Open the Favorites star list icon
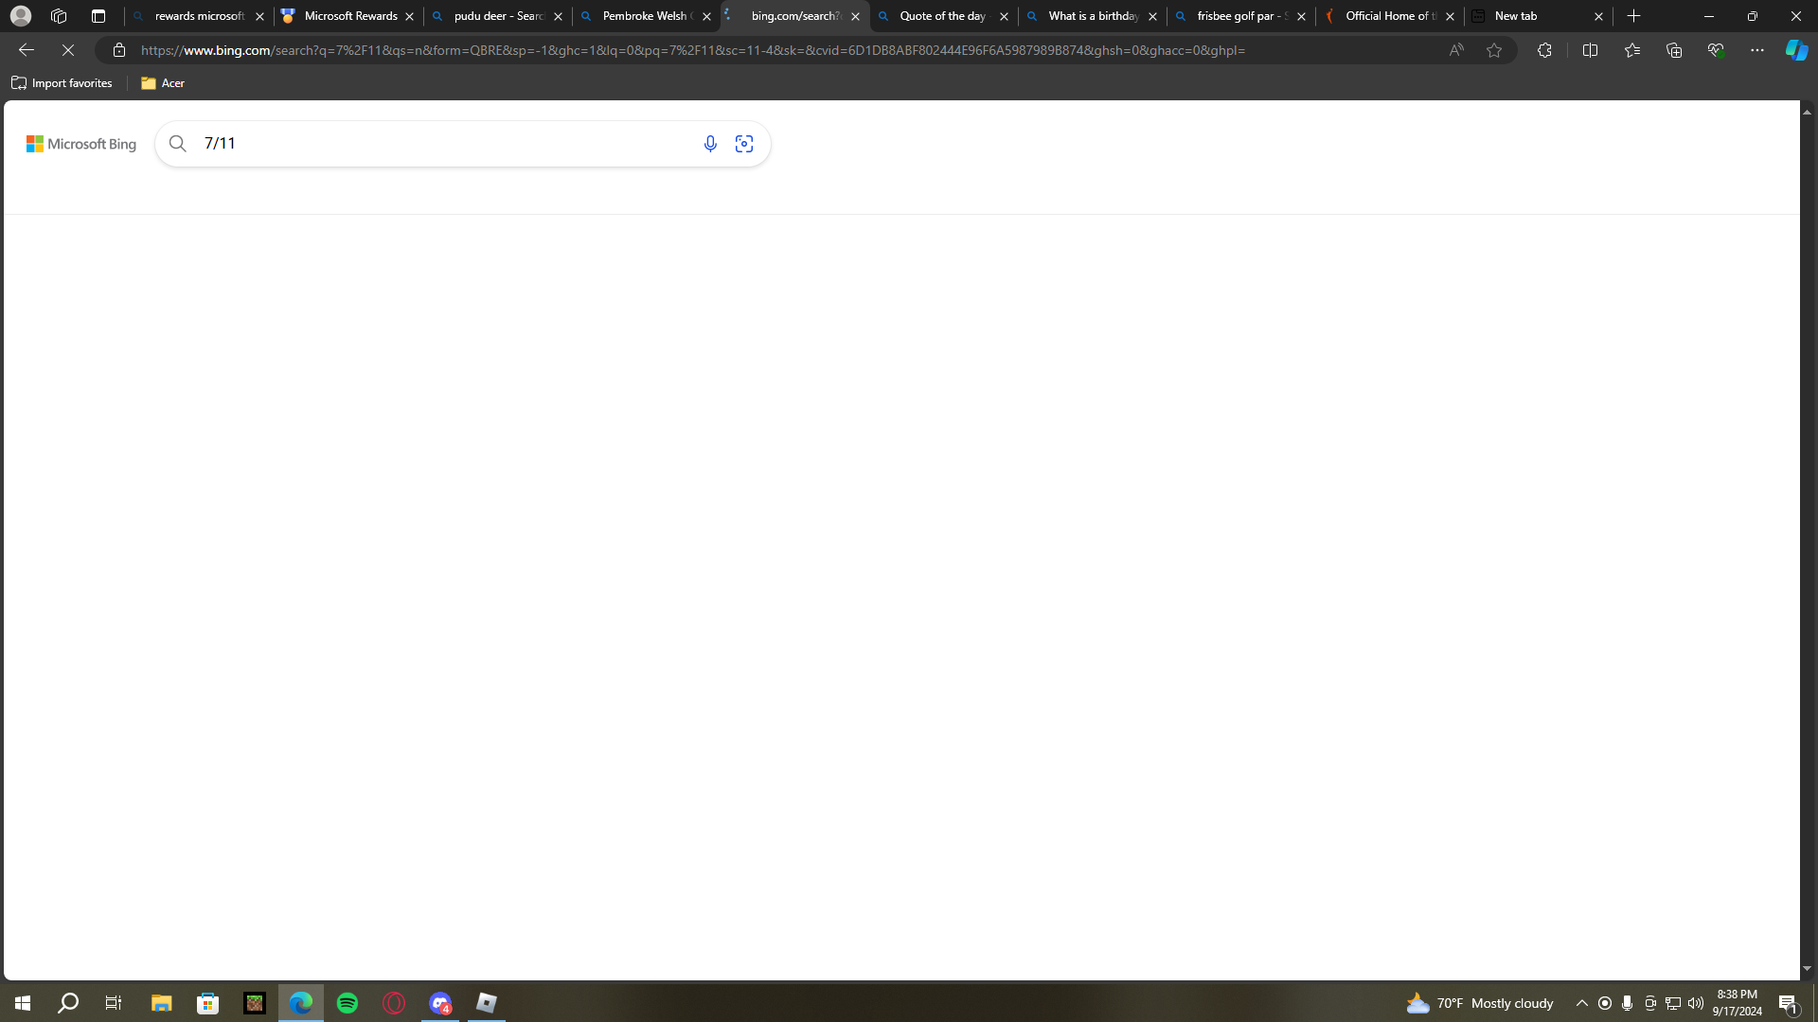This screenshot has width=1818, height=1022. click(1631, 50)
